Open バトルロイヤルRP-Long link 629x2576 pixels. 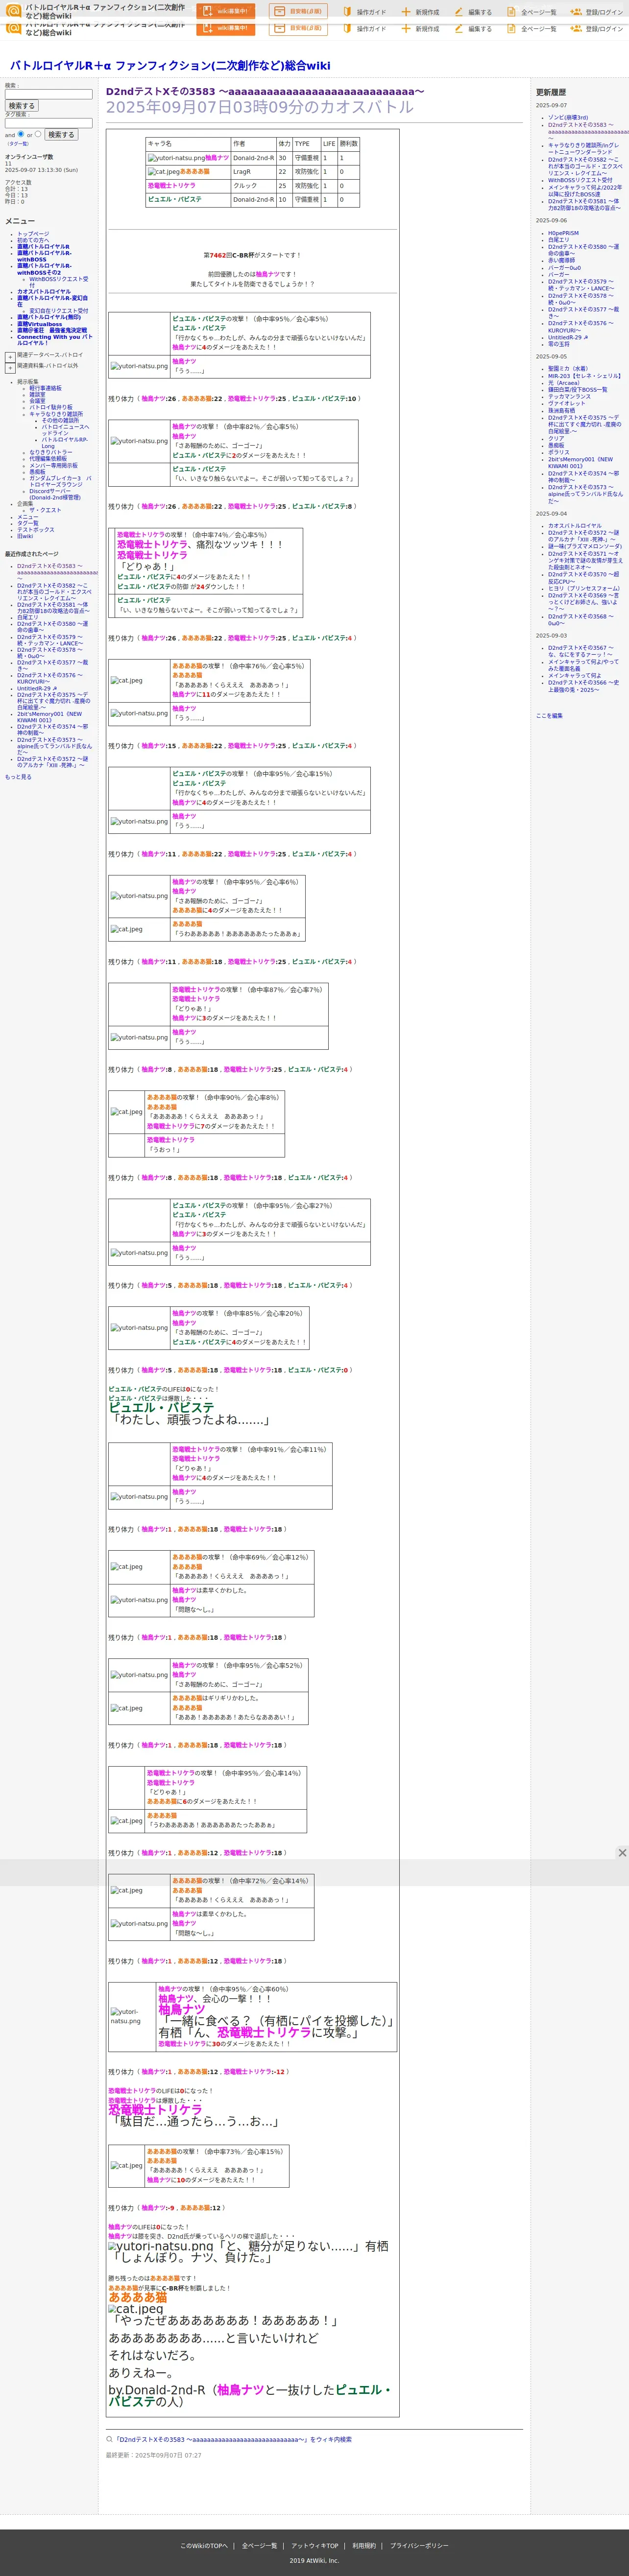(x=64, y=442)
